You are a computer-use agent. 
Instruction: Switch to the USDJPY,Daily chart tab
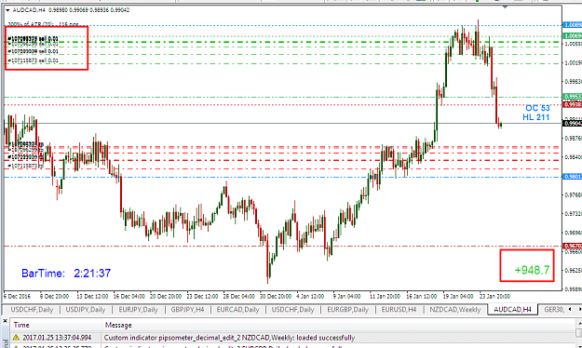click(86, 310)
